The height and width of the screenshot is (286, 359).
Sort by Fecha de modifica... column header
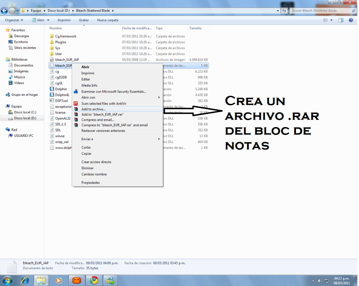point(137,28)
